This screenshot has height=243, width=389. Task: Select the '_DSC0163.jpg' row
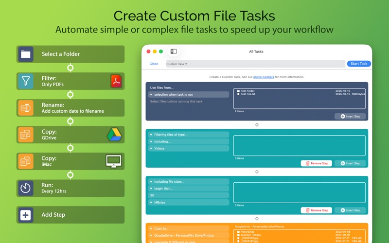click(299, 238)
